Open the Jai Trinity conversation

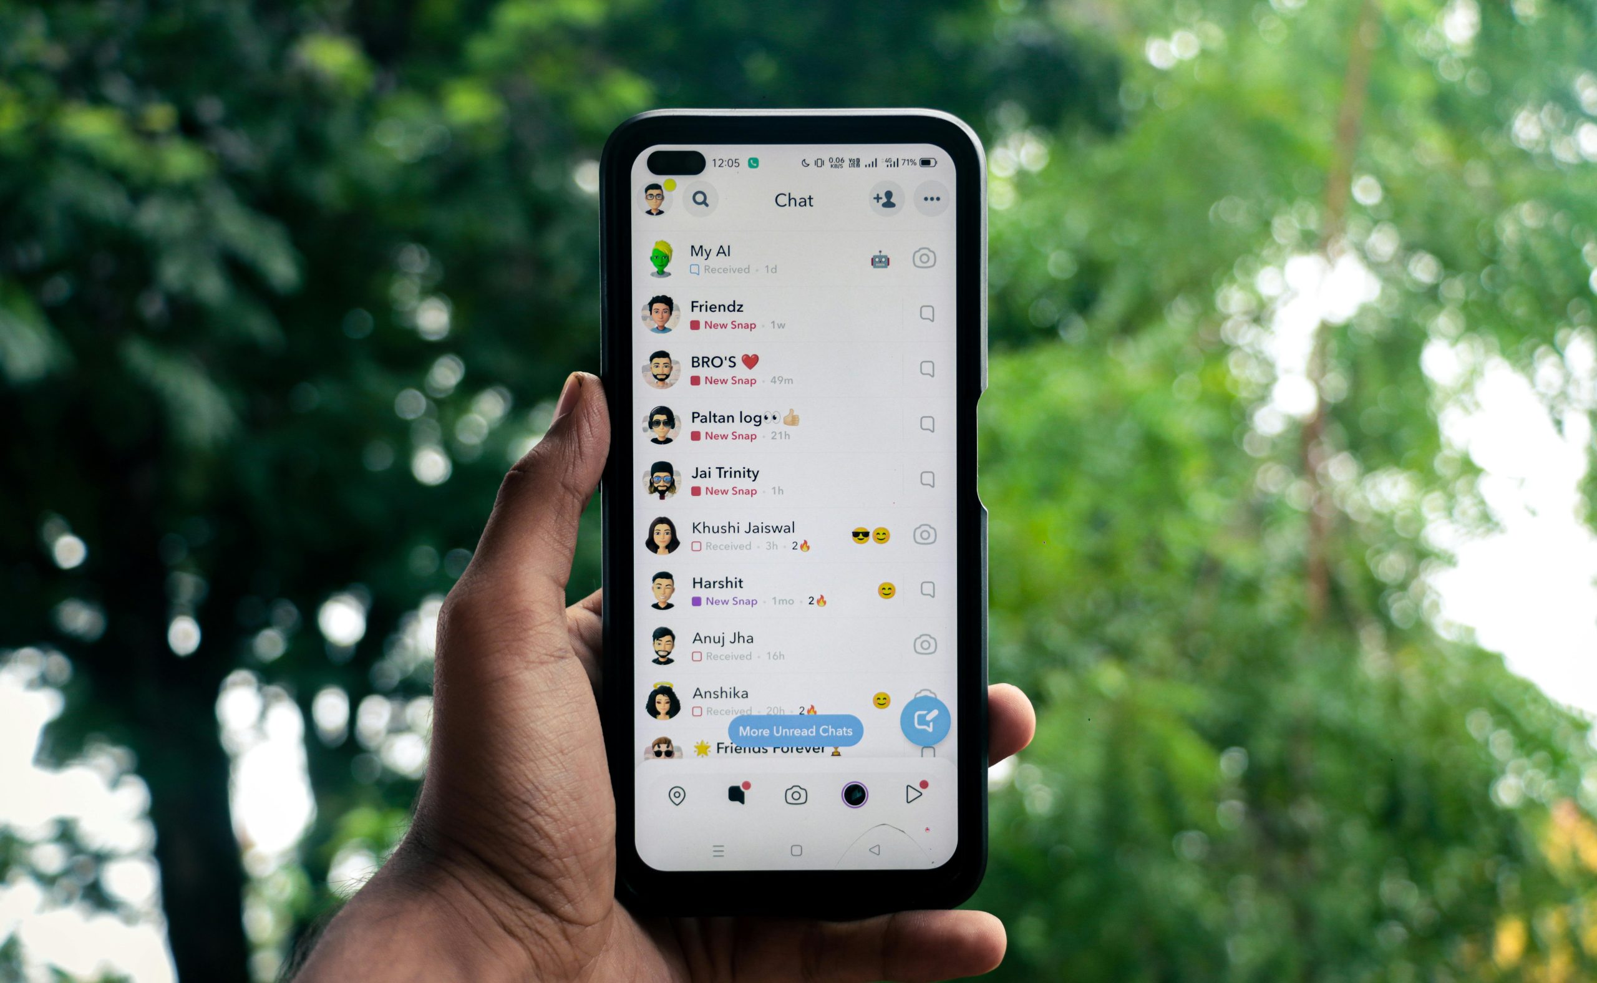pos(796,478)
